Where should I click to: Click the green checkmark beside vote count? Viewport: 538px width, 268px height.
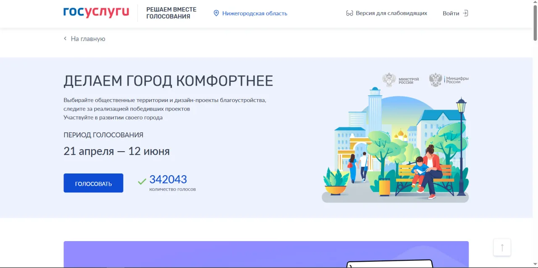point(142,181)
